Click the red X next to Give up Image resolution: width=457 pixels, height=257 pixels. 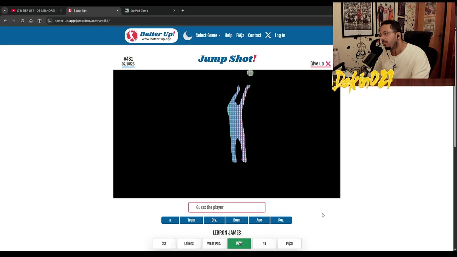[328, 64]
